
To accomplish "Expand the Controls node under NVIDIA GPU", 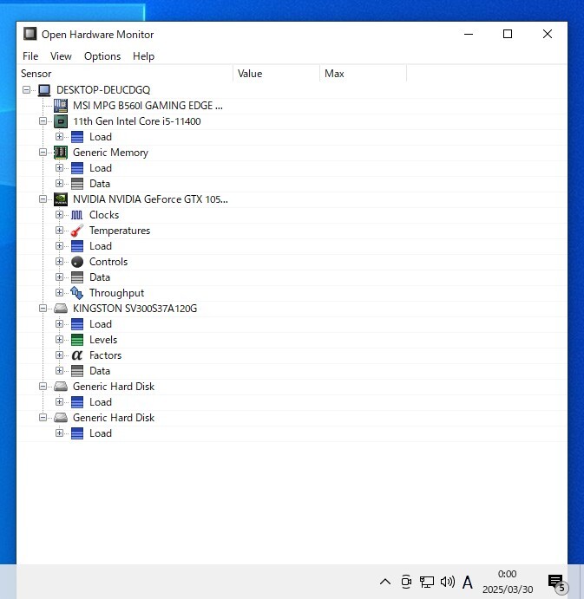I will pyautogui.click(x=59, y=261).
